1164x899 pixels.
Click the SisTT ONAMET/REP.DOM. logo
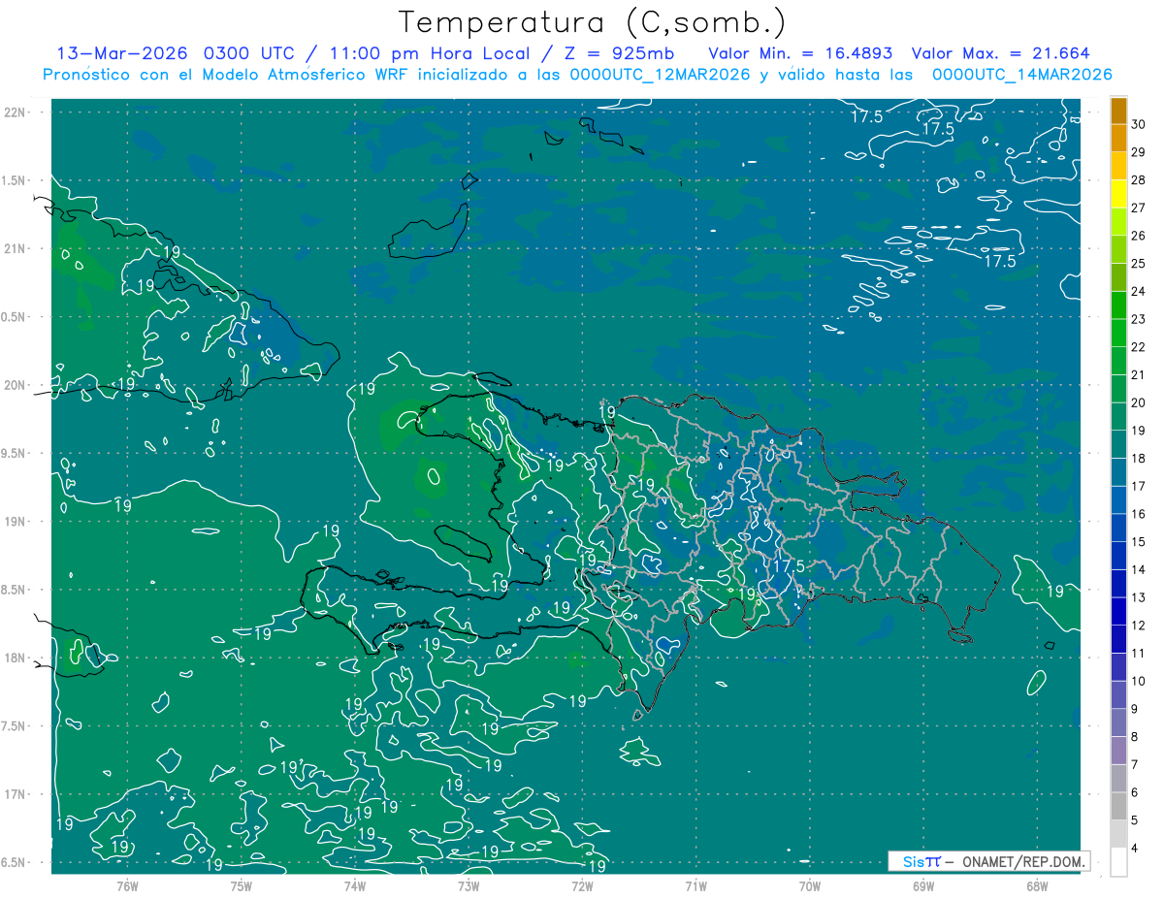point(987,861)
